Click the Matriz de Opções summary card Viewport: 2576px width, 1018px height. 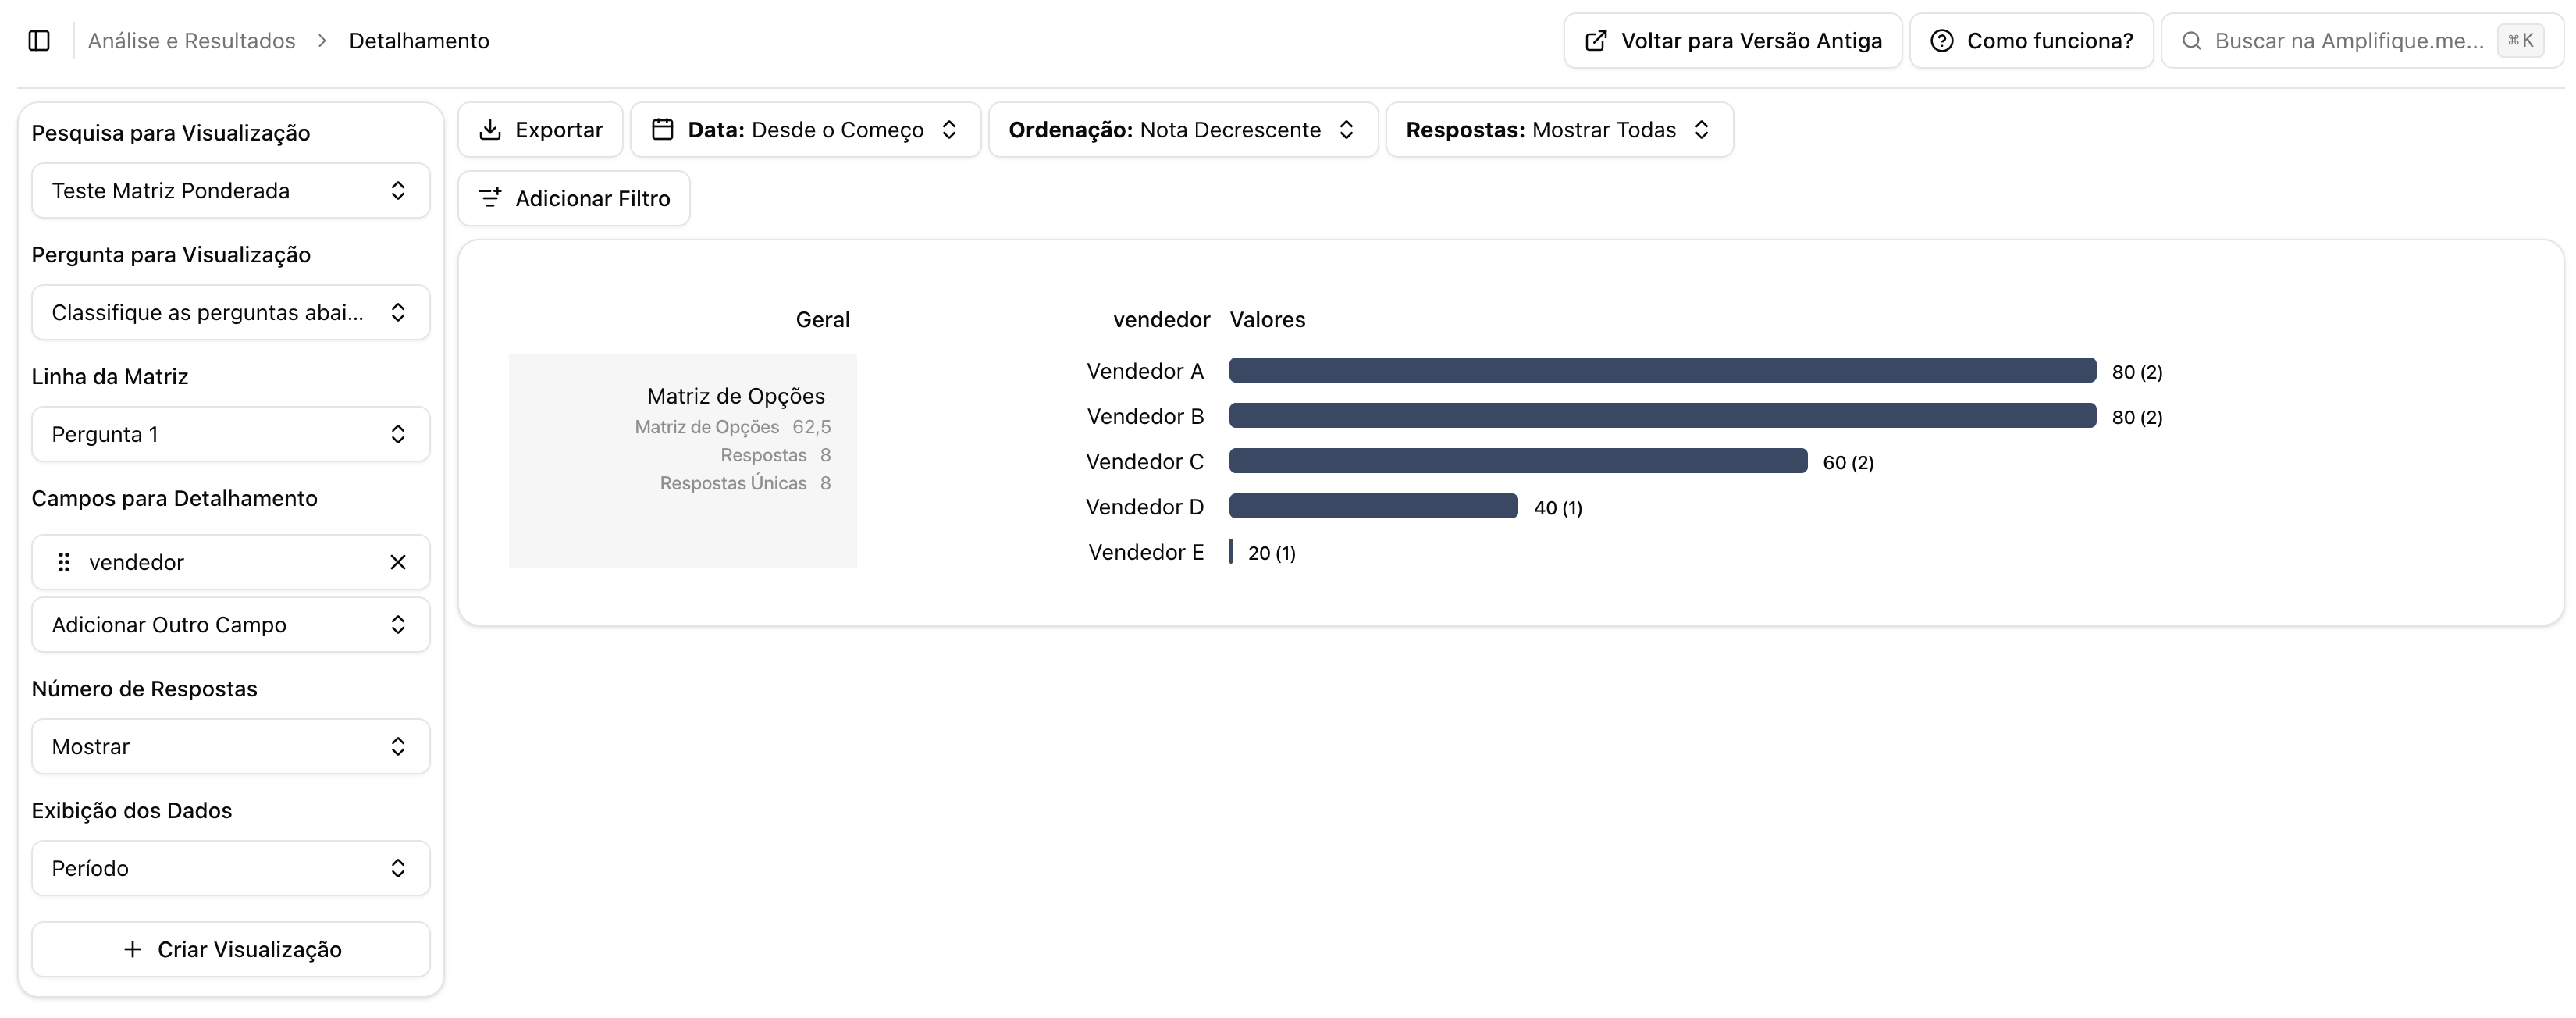683,462
